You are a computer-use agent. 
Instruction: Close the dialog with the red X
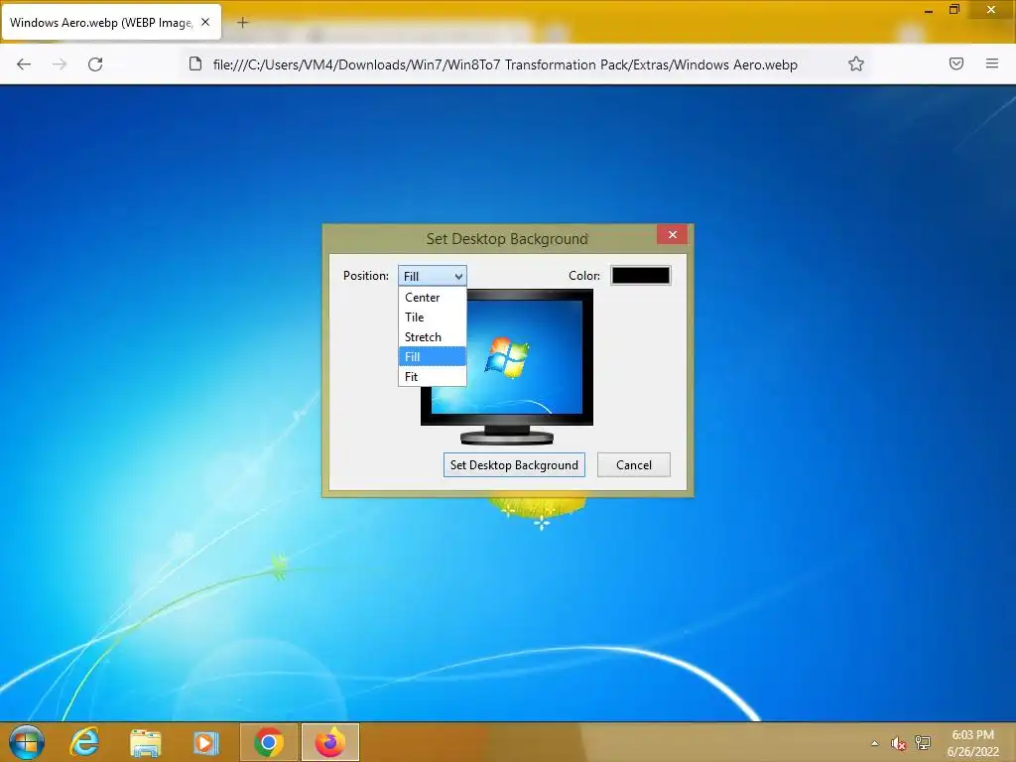pos(673,234)
